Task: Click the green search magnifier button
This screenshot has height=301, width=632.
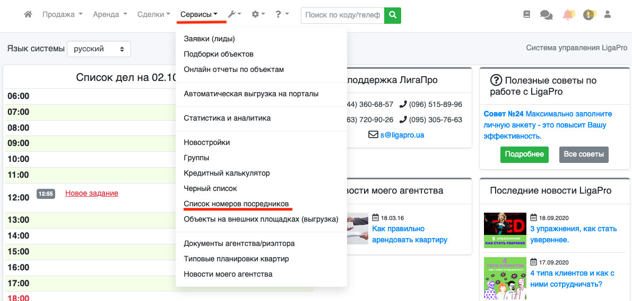Action: tap(393, 15)
